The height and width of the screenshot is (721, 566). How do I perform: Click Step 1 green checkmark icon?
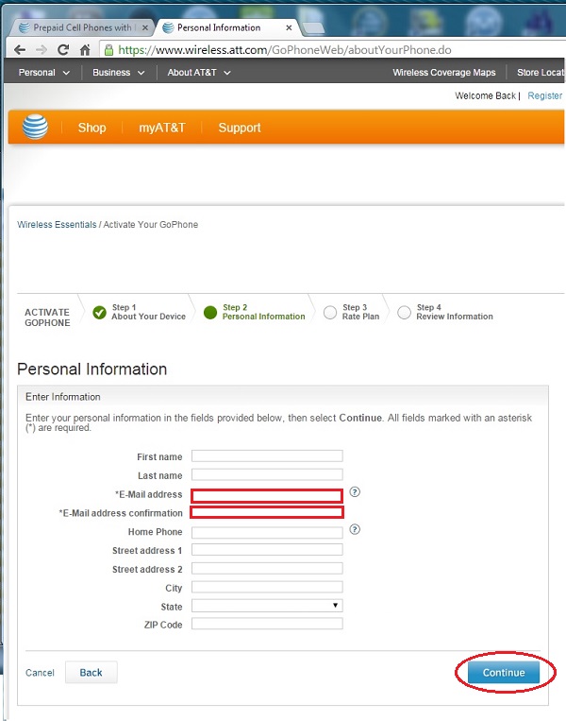[x=99, y=312]
